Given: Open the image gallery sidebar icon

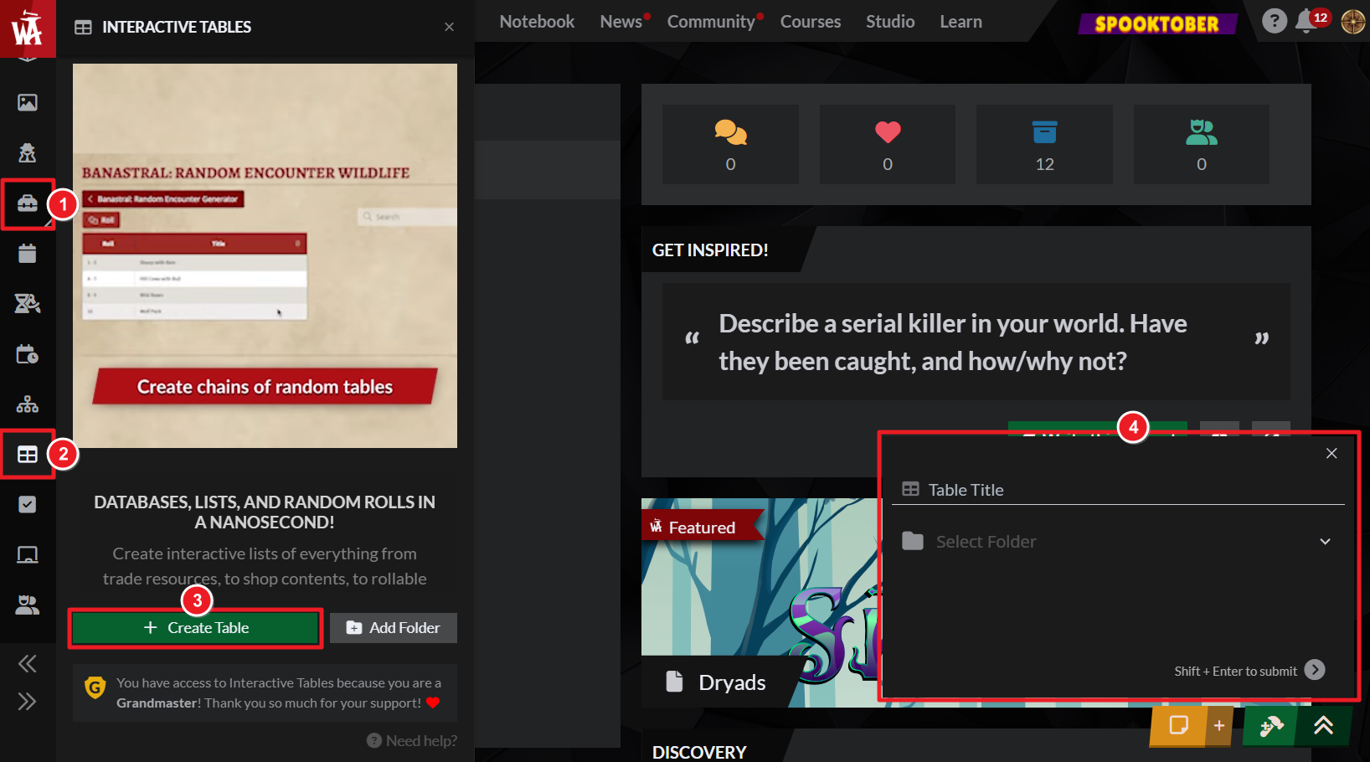Looking at the screenshot, I should pos(27,102).
